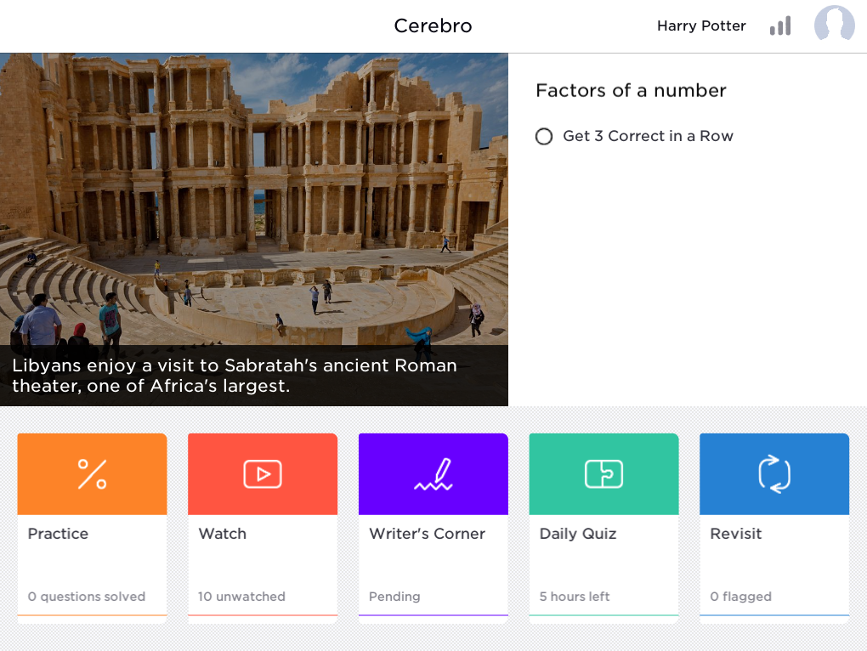Screen dimensions: 867x651
Task: Select the Daily Quiz title label
Action: tap(578, 534)
